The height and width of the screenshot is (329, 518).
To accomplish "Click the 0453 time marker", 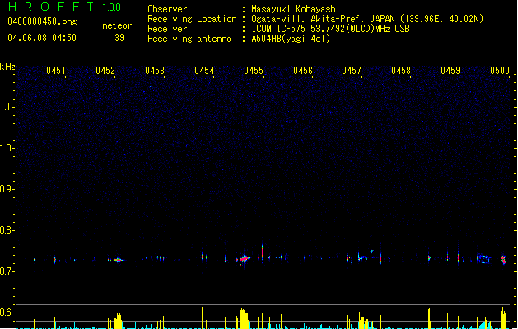I will pos(155,71).
